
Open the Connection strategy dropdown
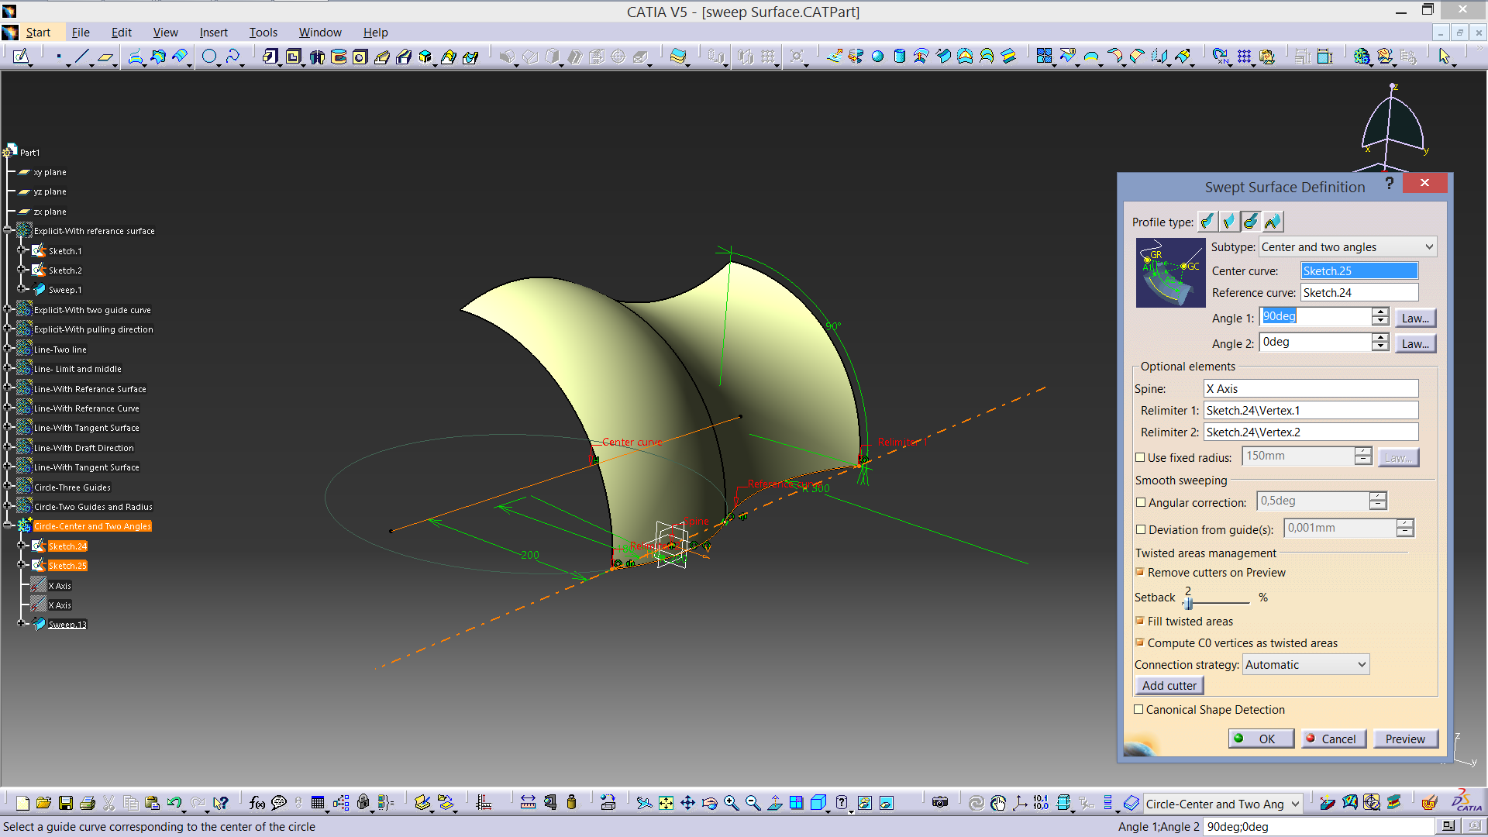[1306, 664]
